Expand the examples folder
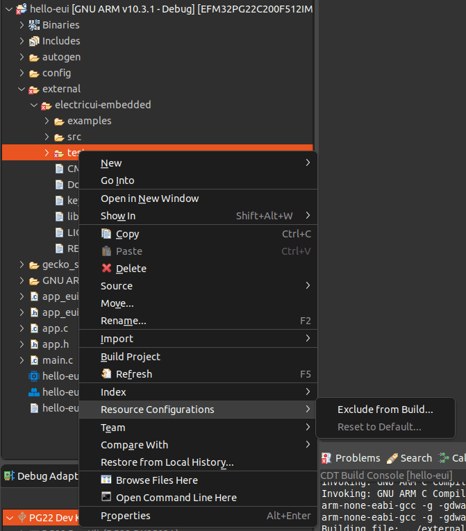 point(47,121)
